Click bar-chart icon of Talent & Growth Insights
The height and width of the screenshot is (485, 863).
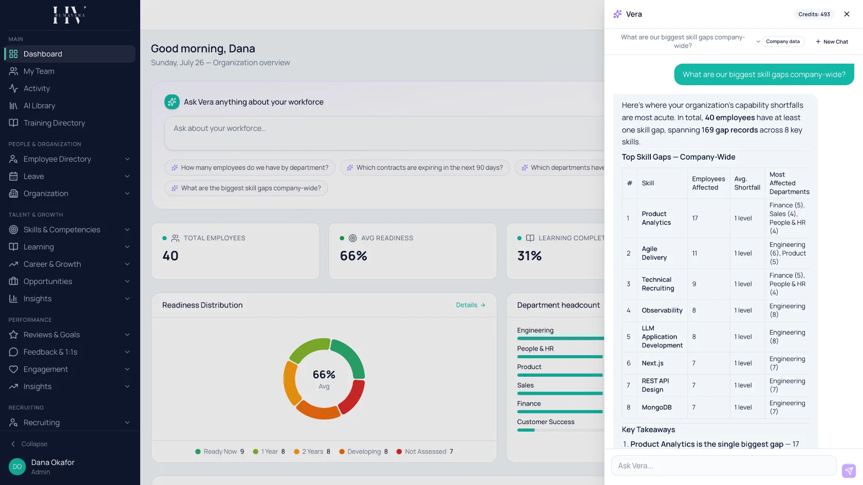(13, 299)
